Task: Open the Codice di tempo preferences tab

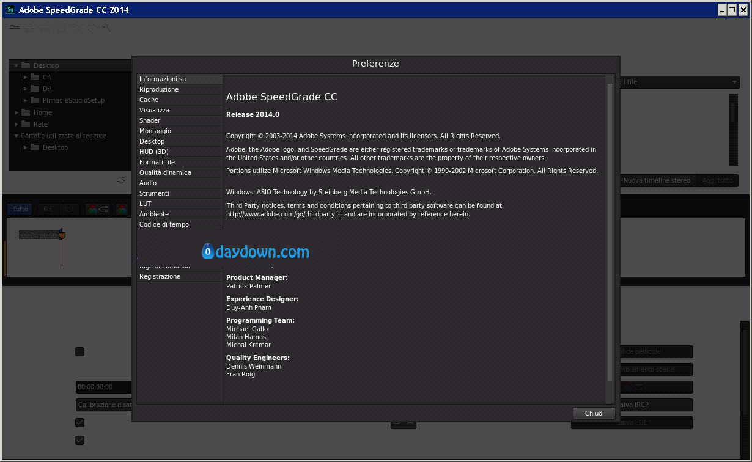Action: 180,224
